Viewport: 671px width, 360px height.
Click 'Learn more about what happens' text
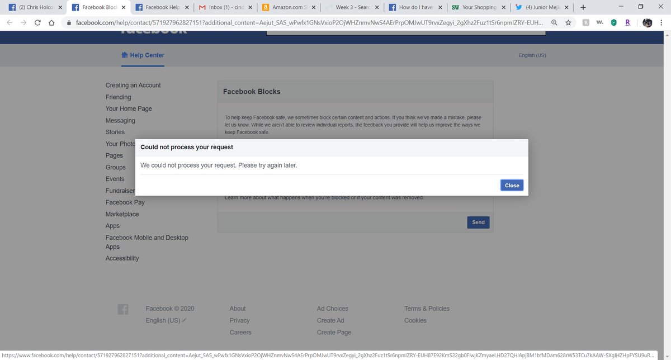click(x=324, y=197)
